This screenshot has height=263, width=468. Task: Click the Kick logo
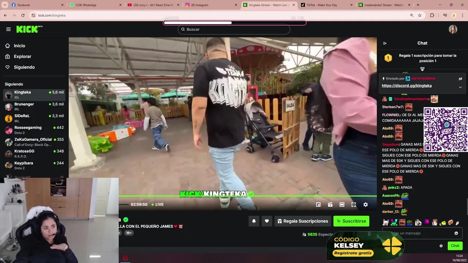pos(29,29)
